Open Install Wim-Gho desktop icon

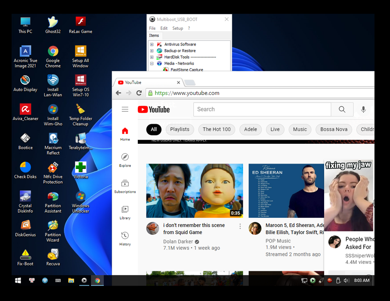pos(53,115)
